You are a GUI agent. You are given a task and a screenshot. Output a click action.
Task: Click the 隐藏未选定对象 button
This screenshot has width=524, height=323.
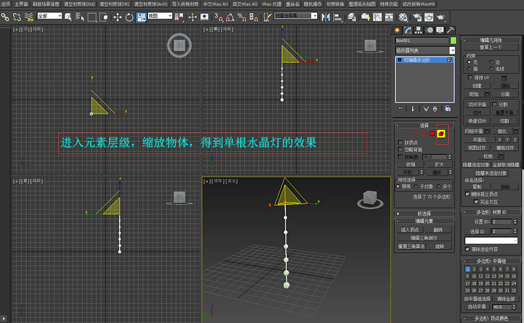pos(491,173)
